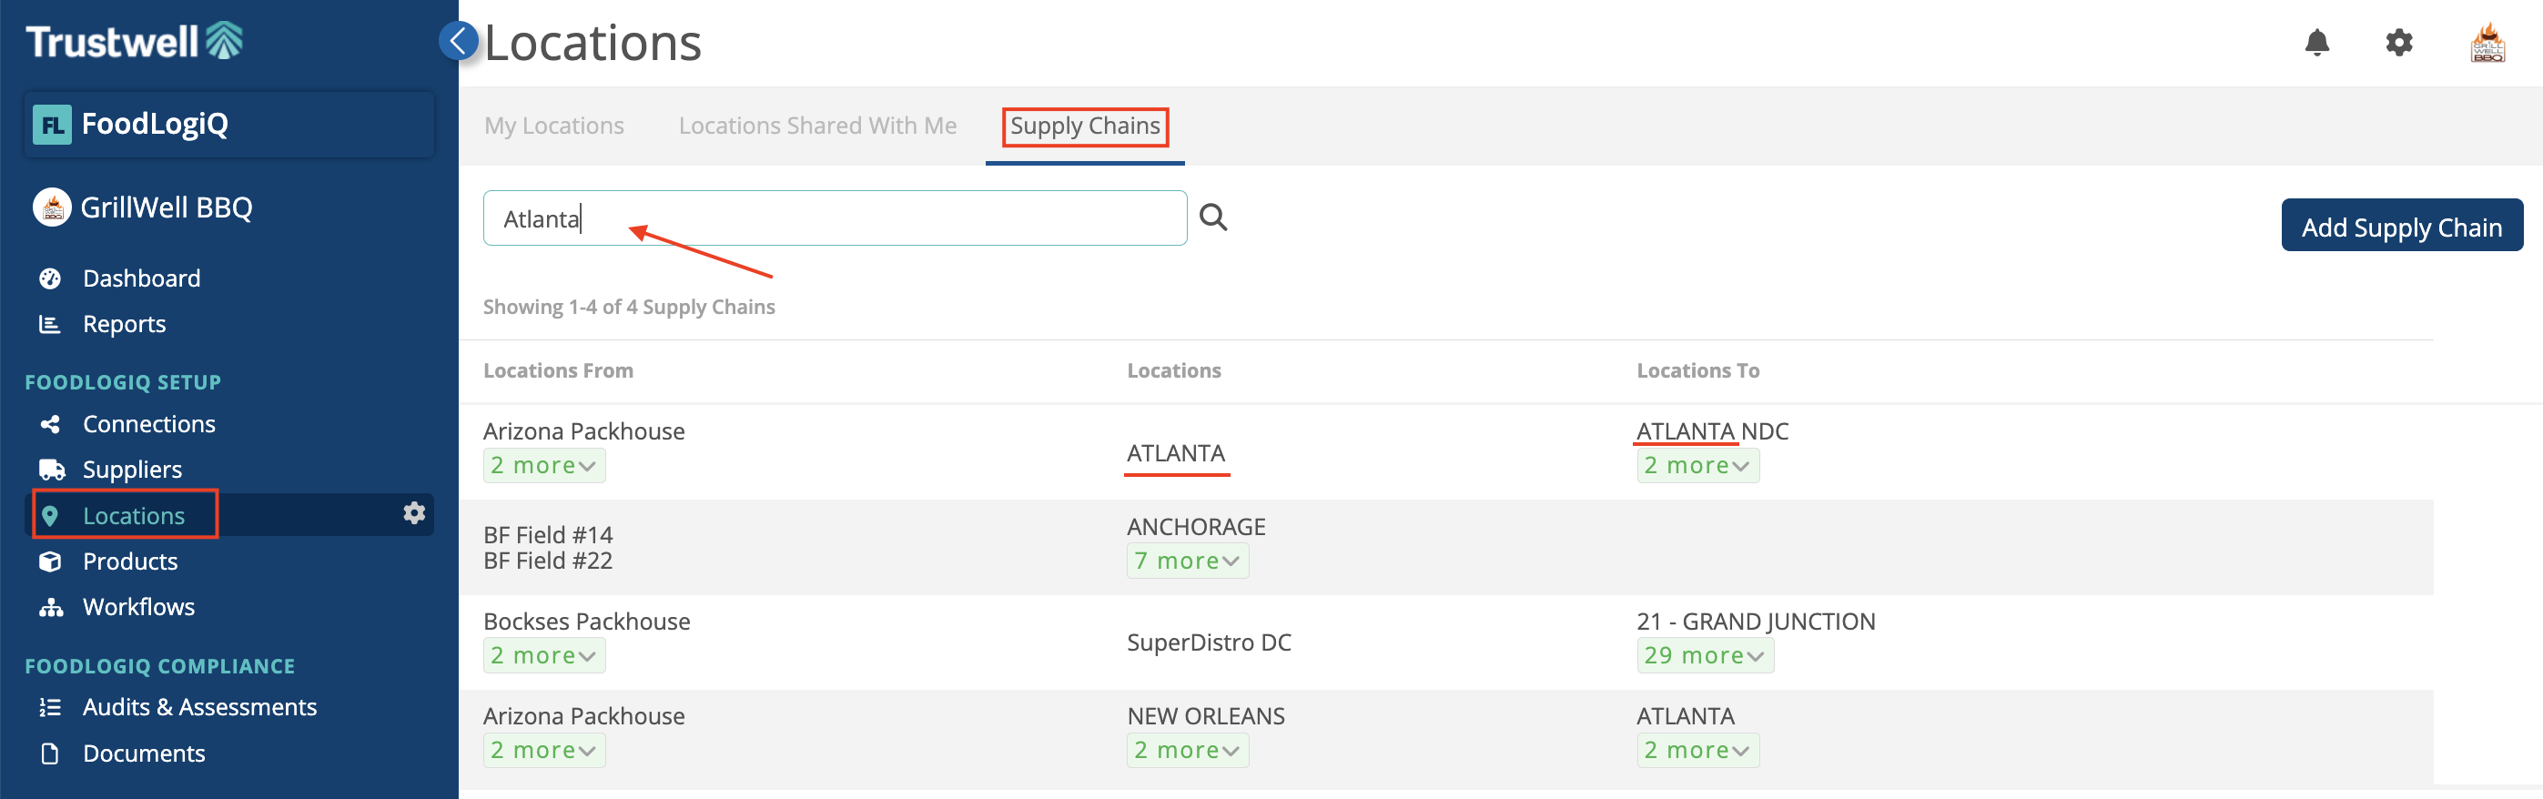This screenshot has width=2543, height=799.
Task: Expand 2 more under last Arizona Packhouse row
Action: pos(544,751)
